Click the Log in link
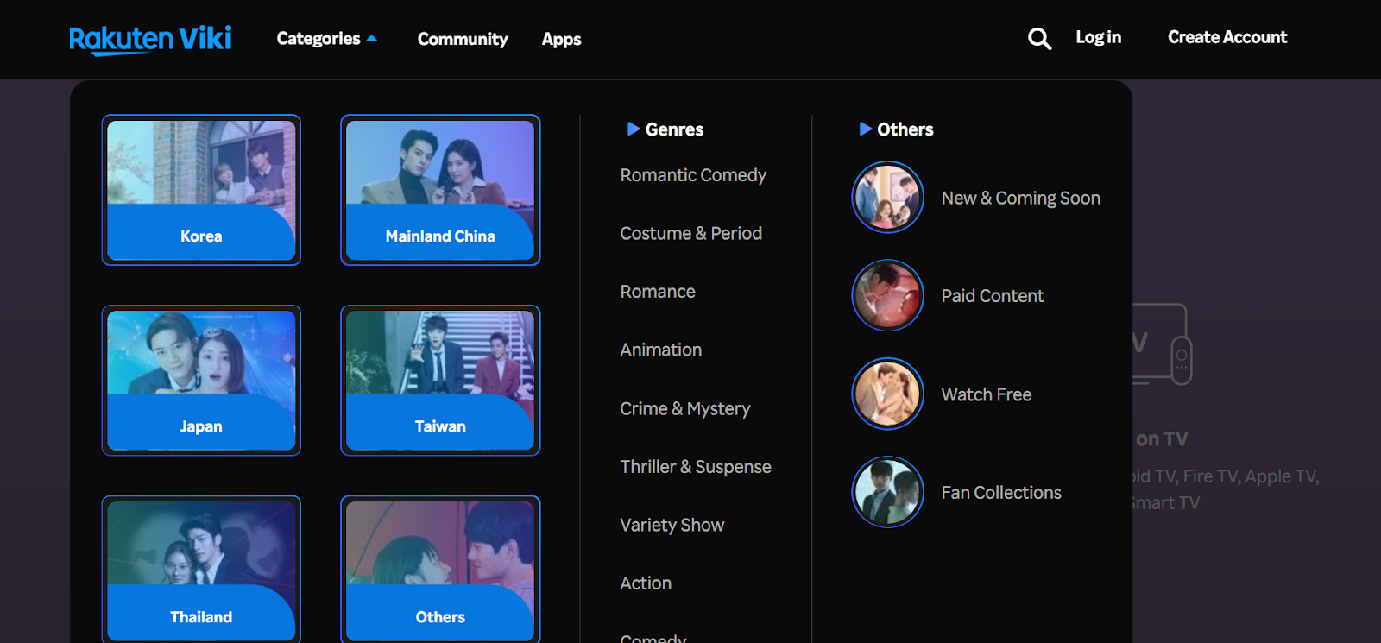This screenshot has width=1381, height=643. (x=1098, y=37)
